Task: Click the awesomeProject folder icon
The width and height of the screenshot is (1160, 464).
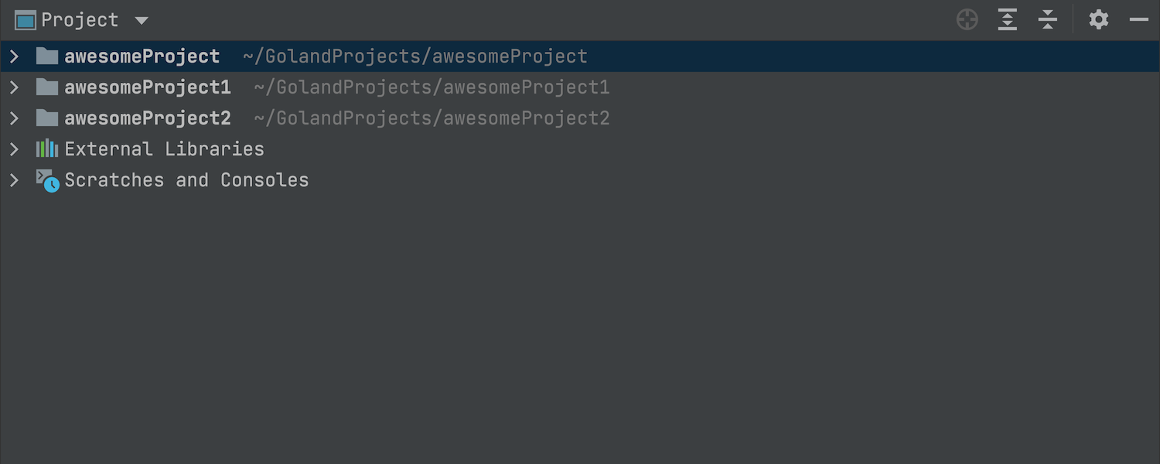Action: click(47, 56)
